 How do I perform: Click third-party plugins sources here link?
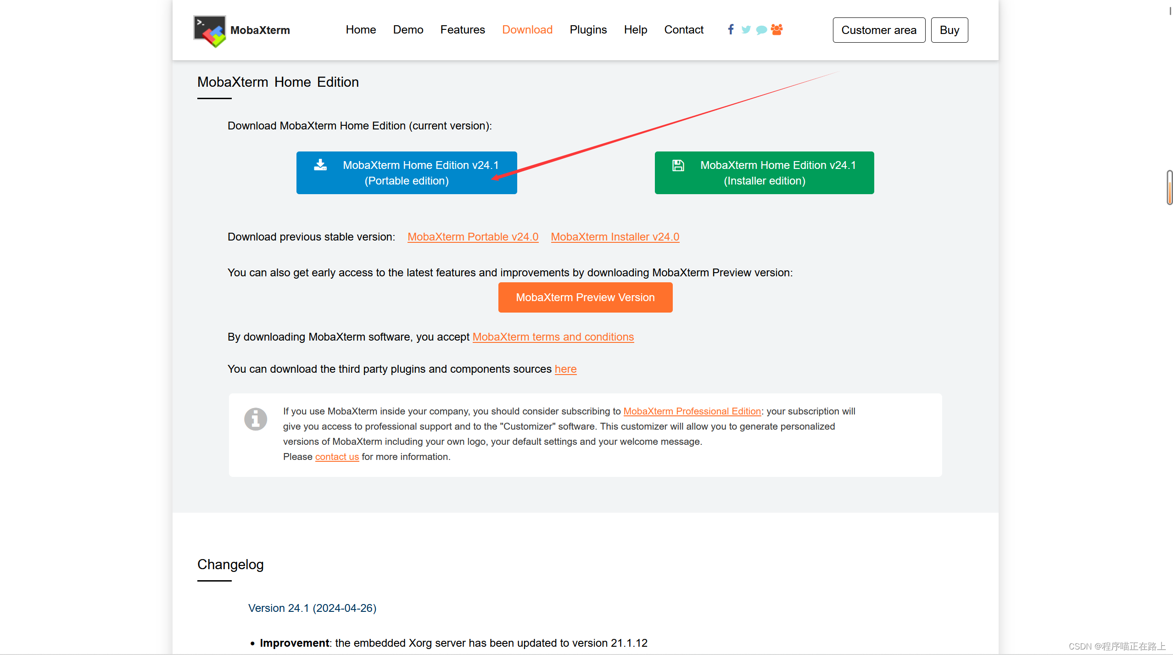[x=565, y=368]
